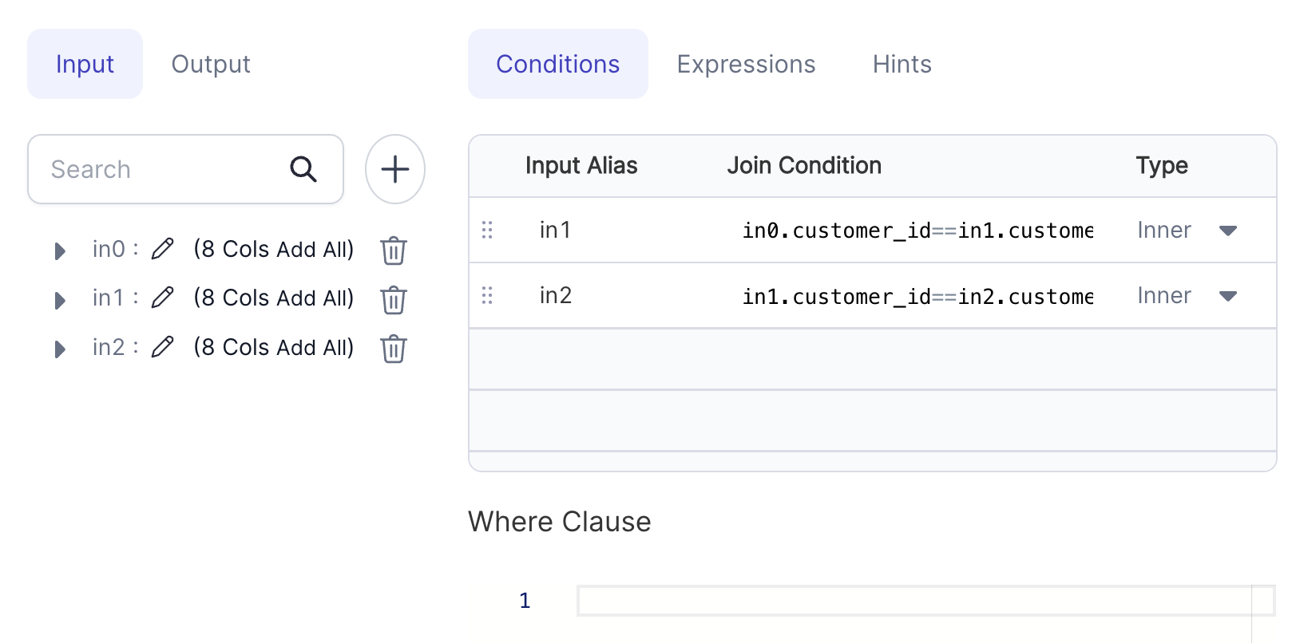1292x643 pixels.
Task: Delete the in1 input with trash icon
Action: pyautogui.click(x=394, y=300)
